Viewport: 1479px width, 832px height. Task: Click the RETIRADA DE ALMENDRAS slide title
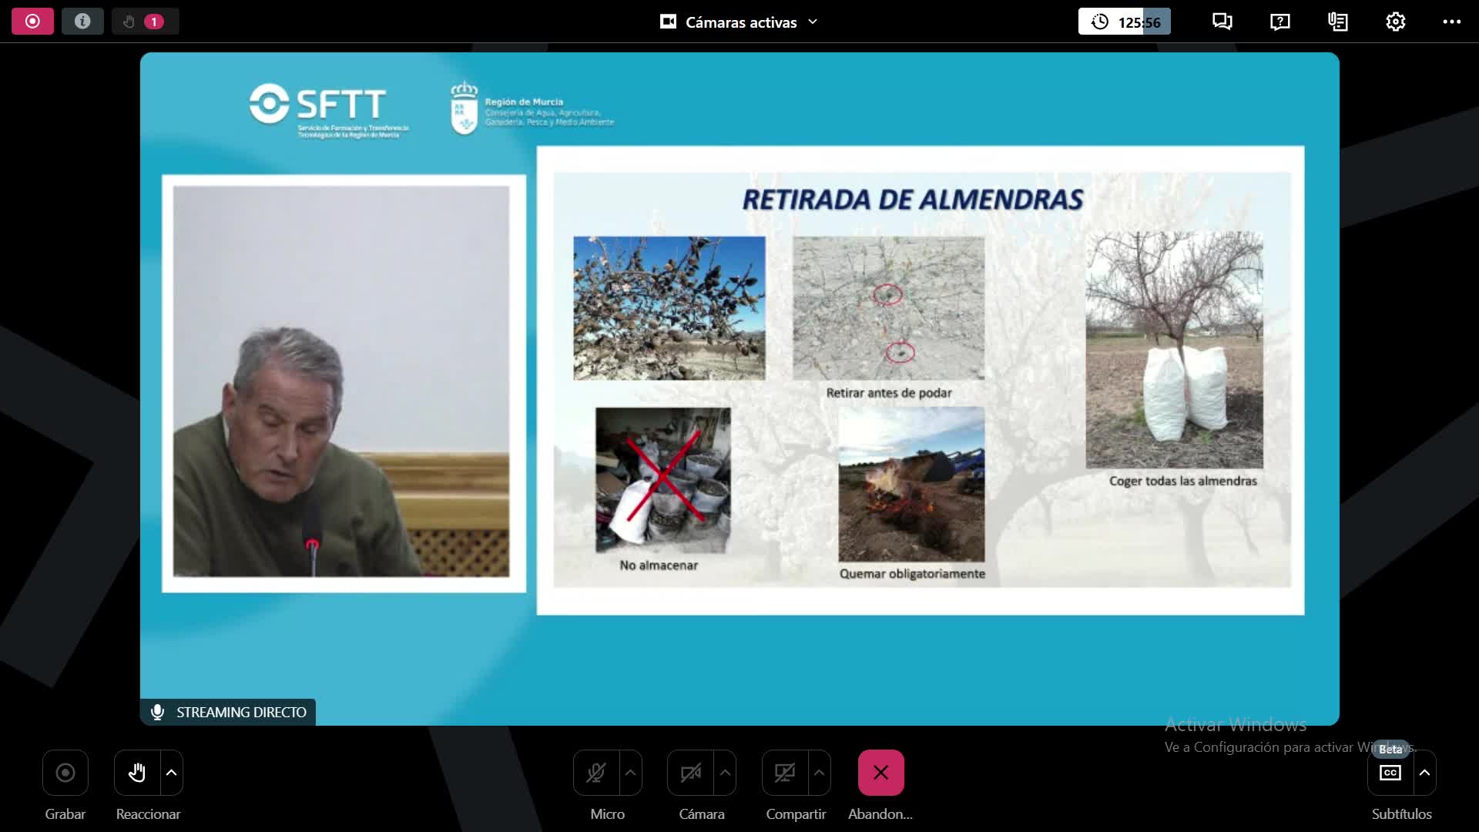click(x=913, y=200)
